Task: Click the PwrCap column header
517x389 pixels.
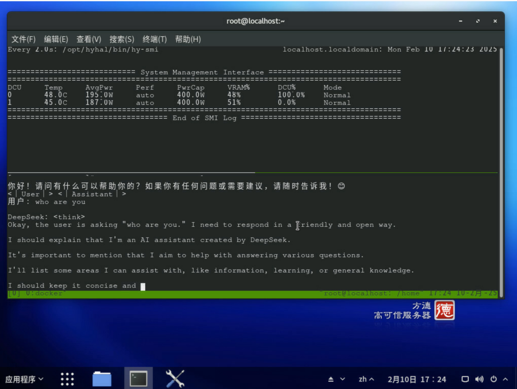Action: (x=191, y=88)
